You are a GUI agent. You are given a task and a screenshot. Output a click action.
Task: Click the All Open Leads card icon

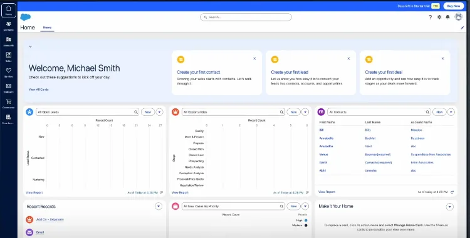(29, 112)
